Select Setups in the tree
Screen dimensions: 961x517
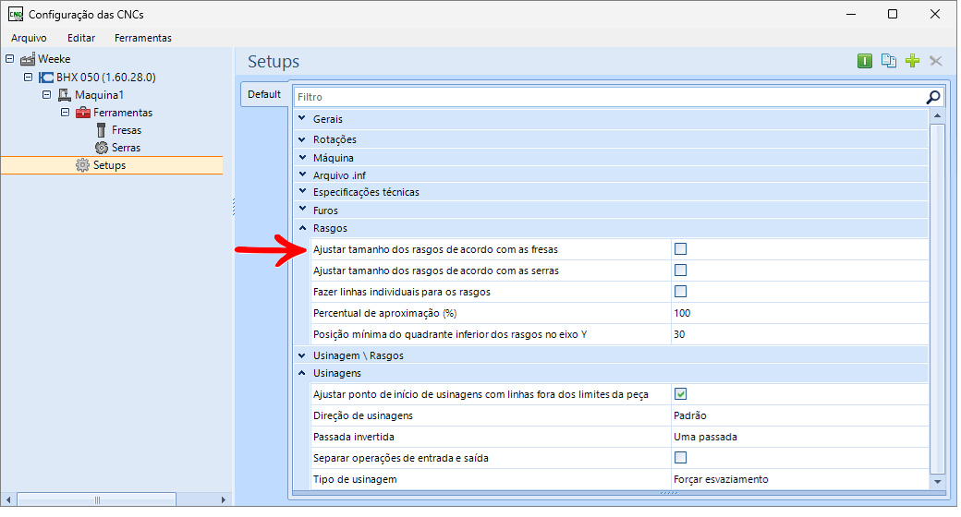pos(112,165)
